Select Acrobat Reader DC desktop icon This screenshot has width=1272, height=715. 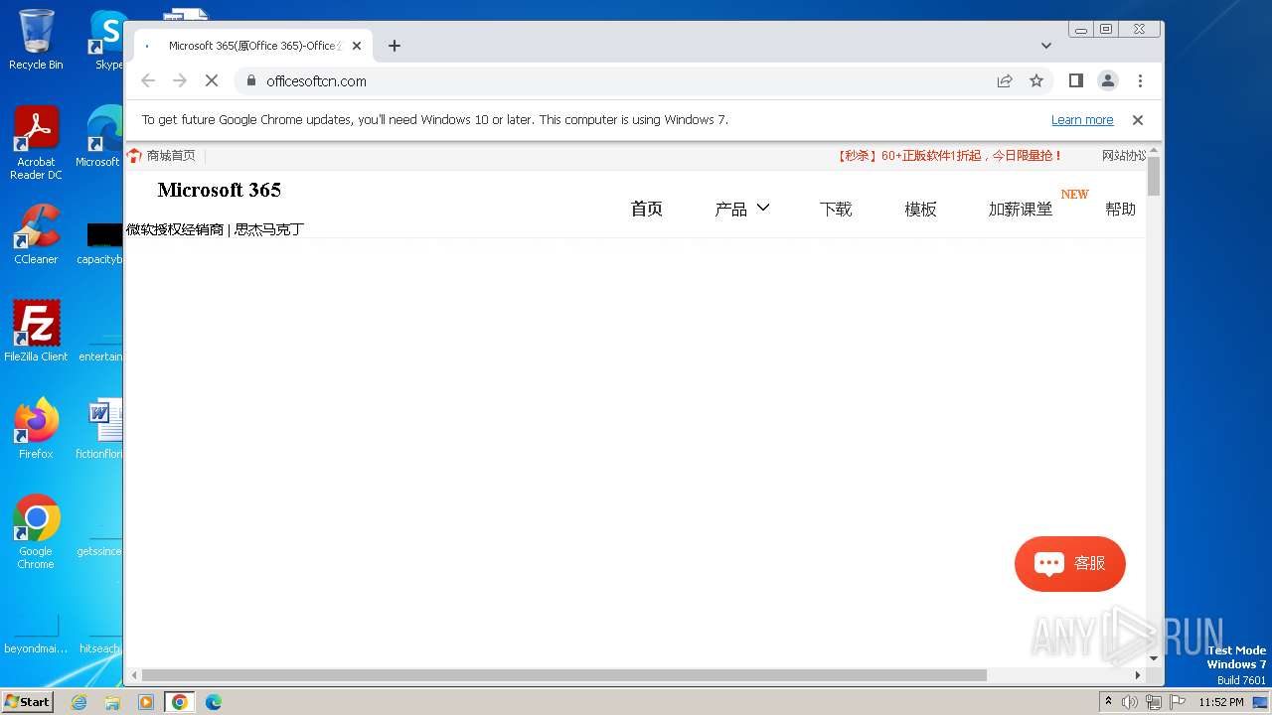(x=36, y=144)
